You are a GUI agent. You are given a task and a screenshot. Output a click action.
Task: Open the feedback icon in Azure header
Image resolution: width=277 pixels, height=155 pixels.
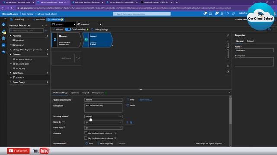[233, 14]
